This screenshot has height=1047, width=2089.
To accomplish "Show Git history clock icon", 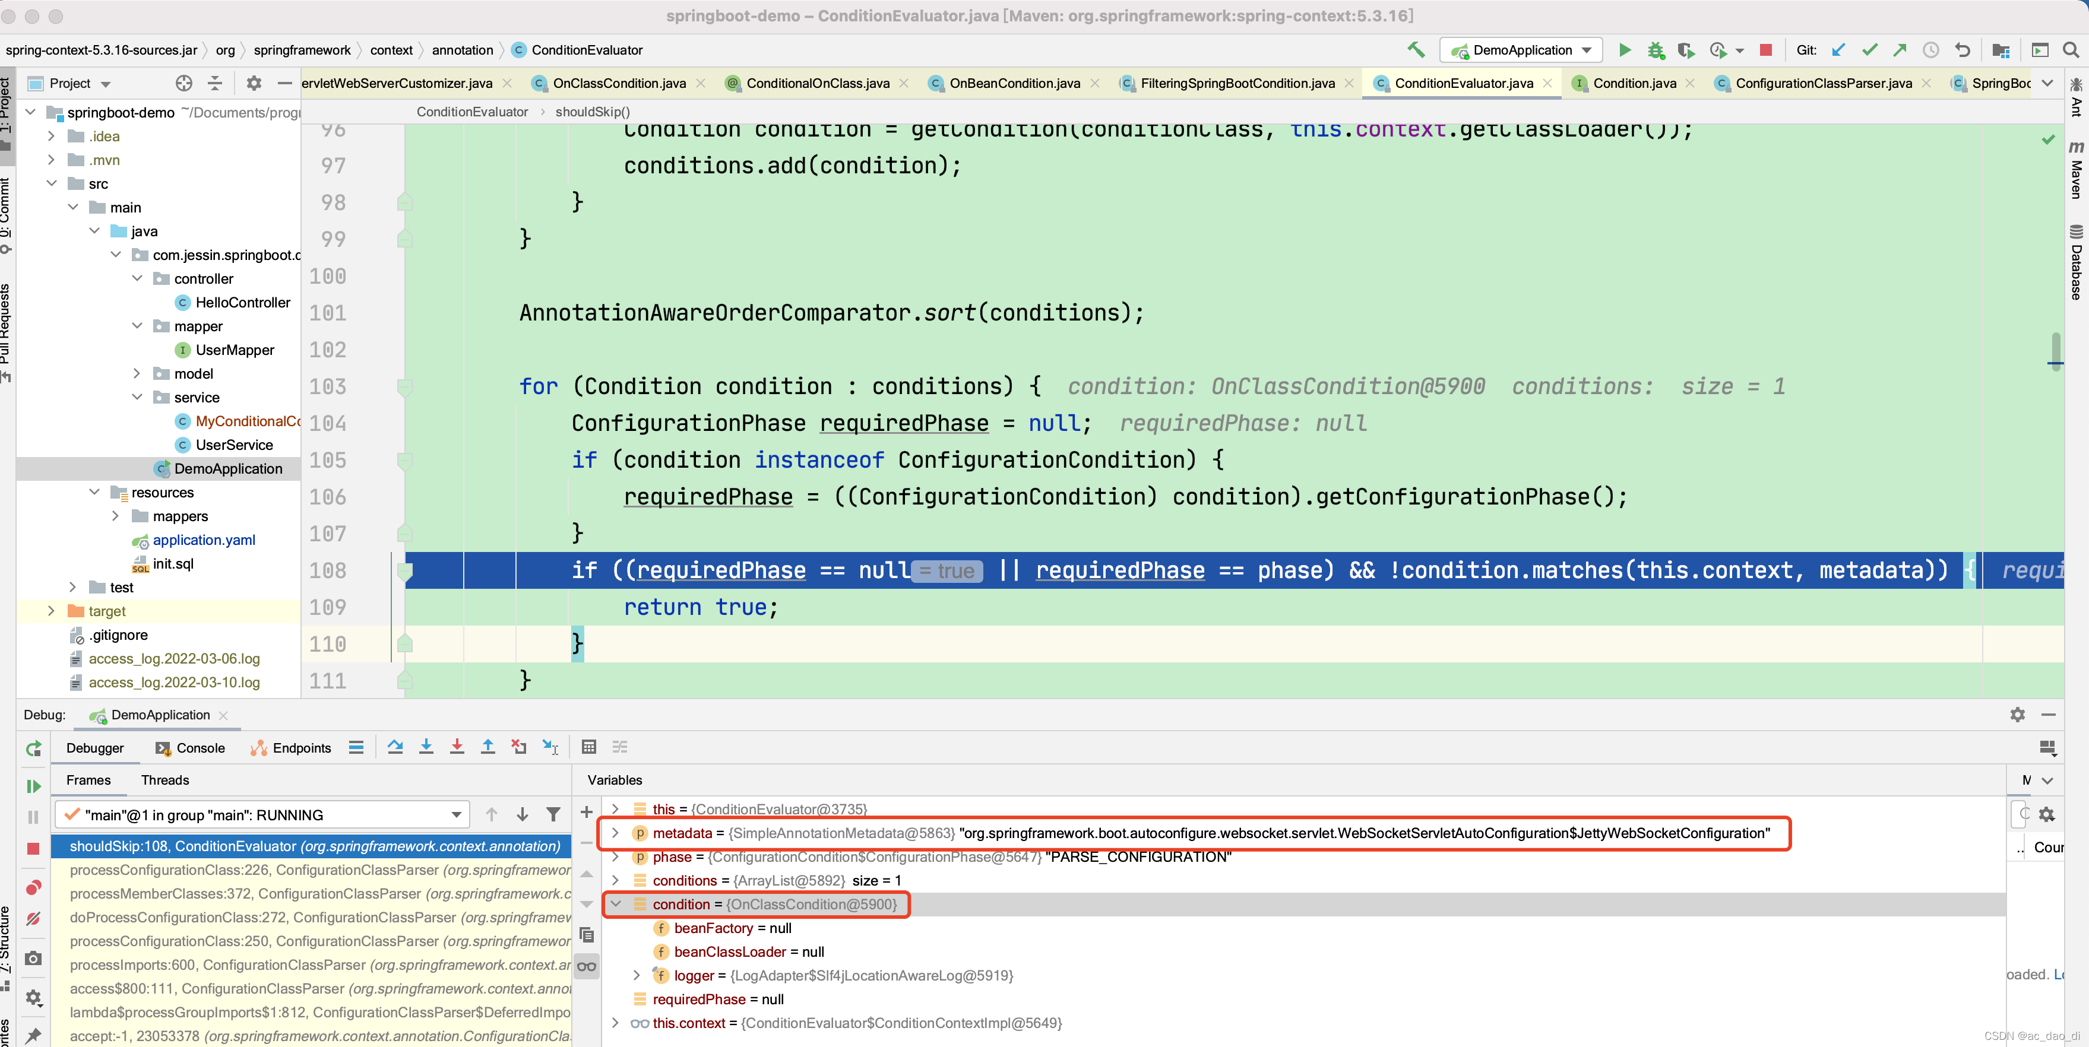I will click(x=1931, y=50).
